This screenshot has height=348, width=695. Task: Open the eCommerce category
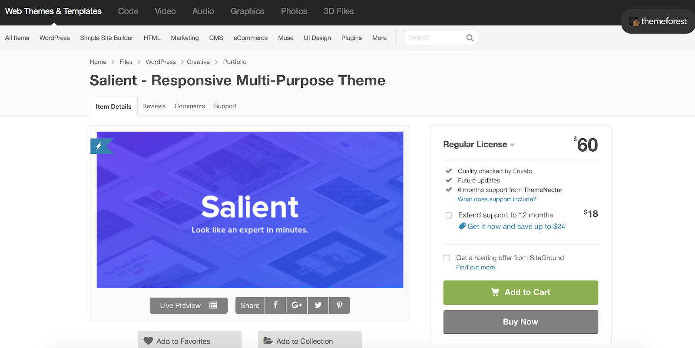(x=250, y=38)
